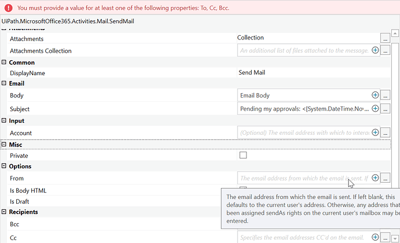Open the ellipsis editor for the Cc property
Image resolution: width=400 pixels, height=243 pixels.
pos(386,237)
